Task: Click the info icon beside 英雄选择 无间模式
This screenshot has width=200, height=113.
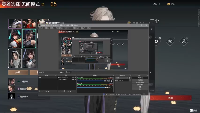Action: pyautogui.click(x=43, y=4)
